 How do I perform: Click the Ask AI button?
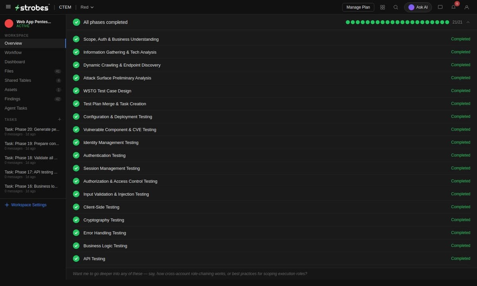click(418, 7)
